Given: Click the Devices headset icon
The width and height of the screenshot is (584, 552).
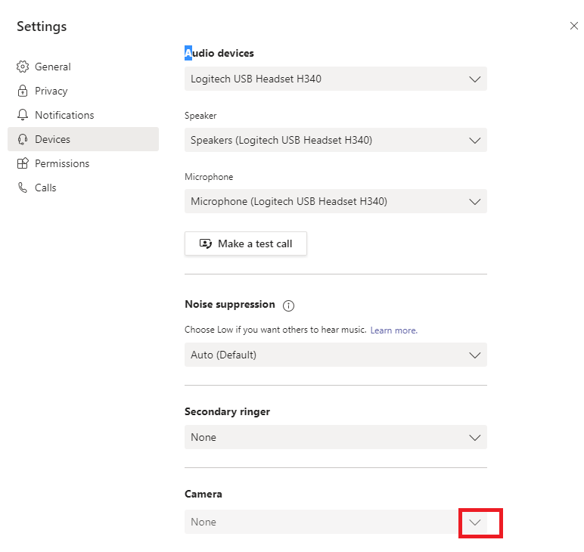Looking at the screenshot, I should [x=23, y=139].
